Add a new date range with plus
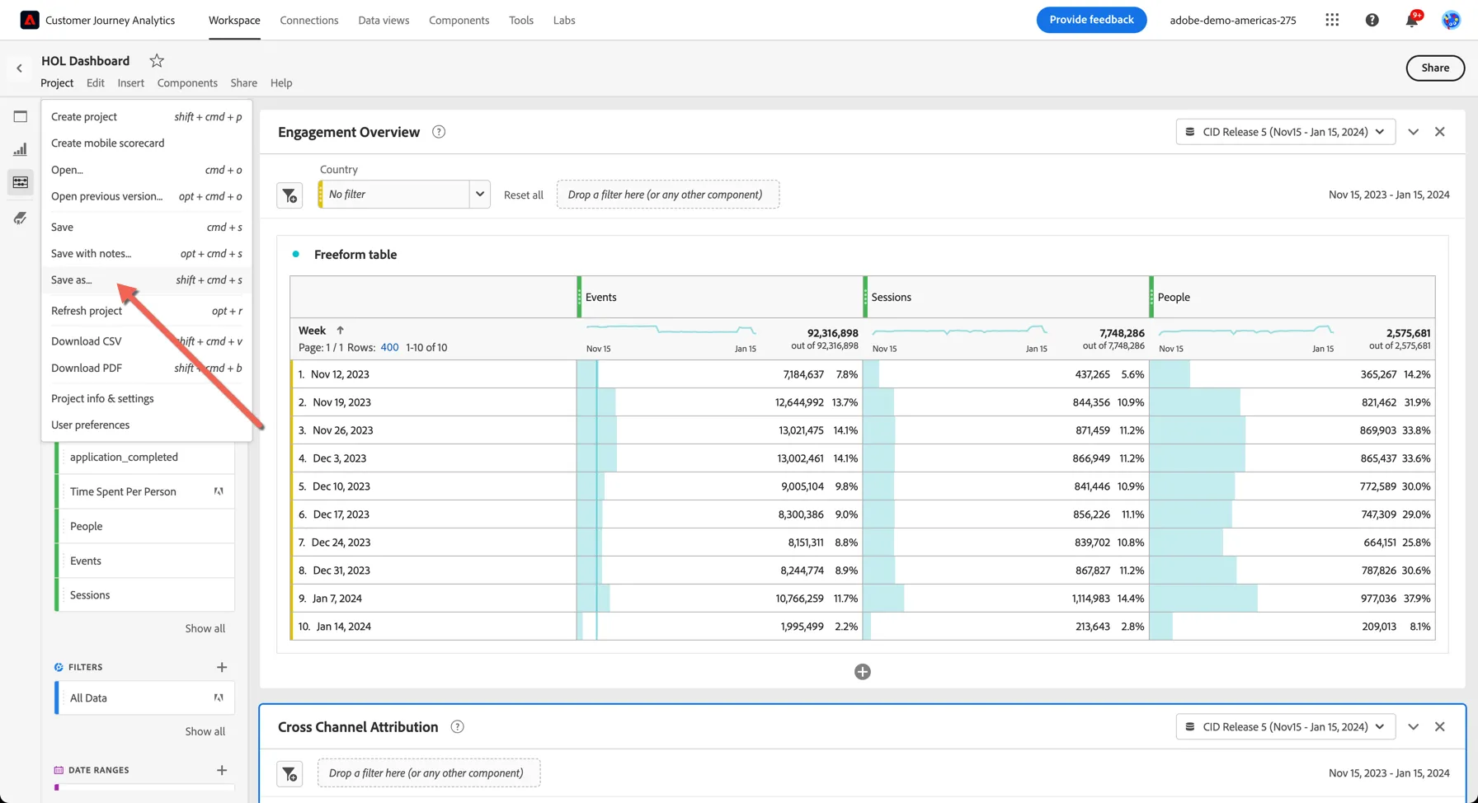 tap(222, 770)
